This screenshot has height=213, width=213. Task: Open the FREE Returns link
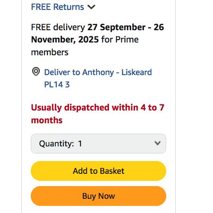(x=57, y=7)
